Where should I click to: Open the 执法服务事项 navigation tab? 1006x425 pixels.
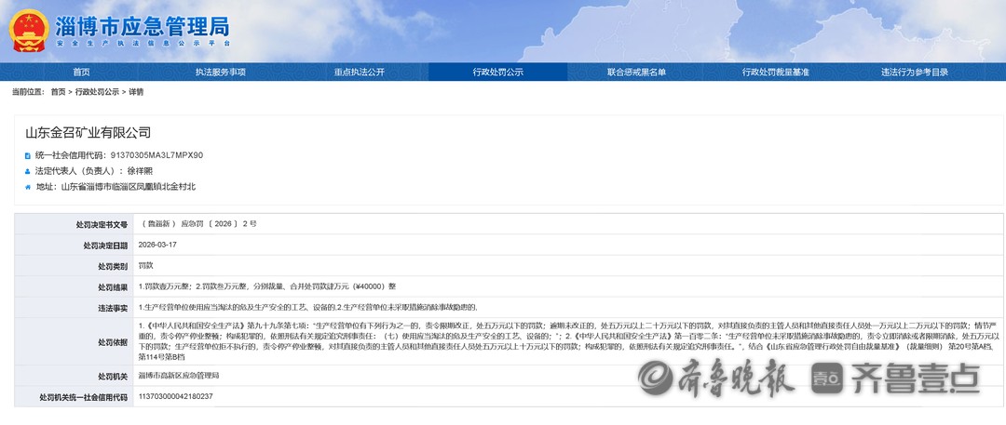221,73
